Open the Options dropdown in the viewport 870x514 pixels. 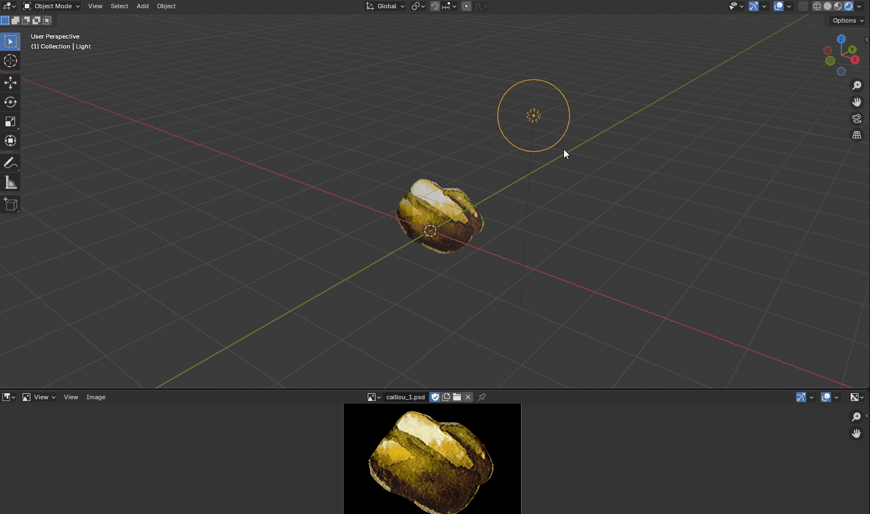(848, 20)
